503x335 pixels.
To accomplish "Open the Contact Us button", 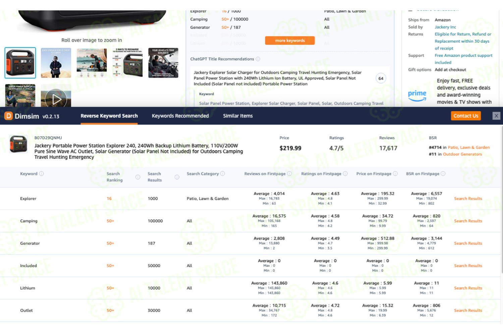I will click(466, 116).
